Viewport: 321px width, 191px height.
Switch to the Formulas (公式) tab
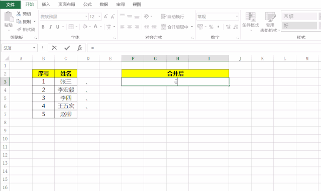point(87,5)
